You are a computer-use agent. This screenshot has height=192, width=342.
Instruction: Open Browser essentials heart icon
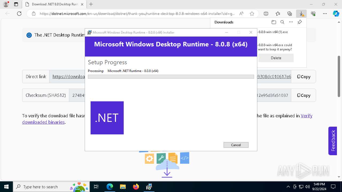313,14
